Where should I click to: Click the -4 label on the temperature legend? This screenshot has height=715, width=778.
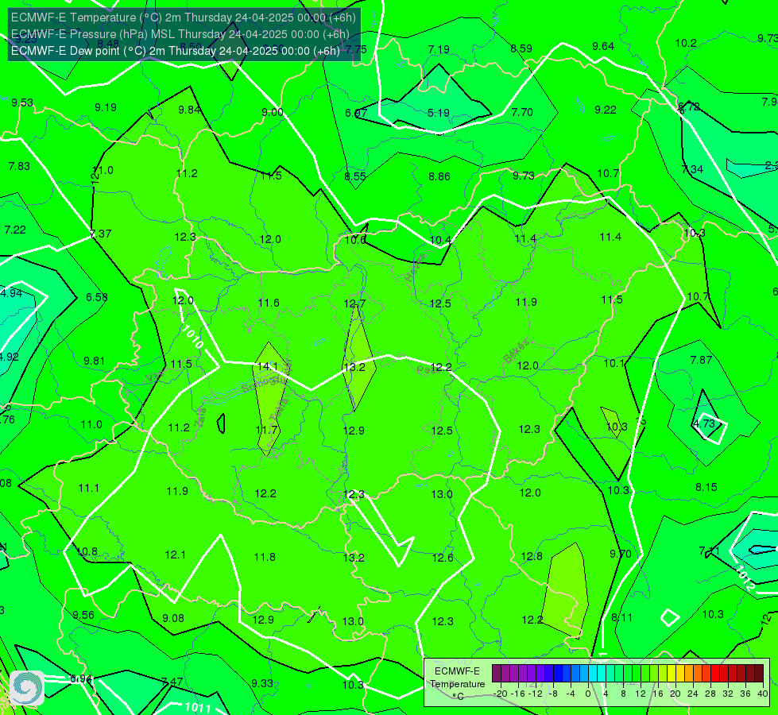click(x=570, y=694)
